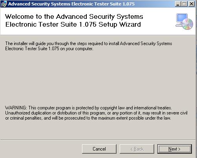Click the CD disc in the setup graphic
197x158 pixels.
click(x=188, y=24)
